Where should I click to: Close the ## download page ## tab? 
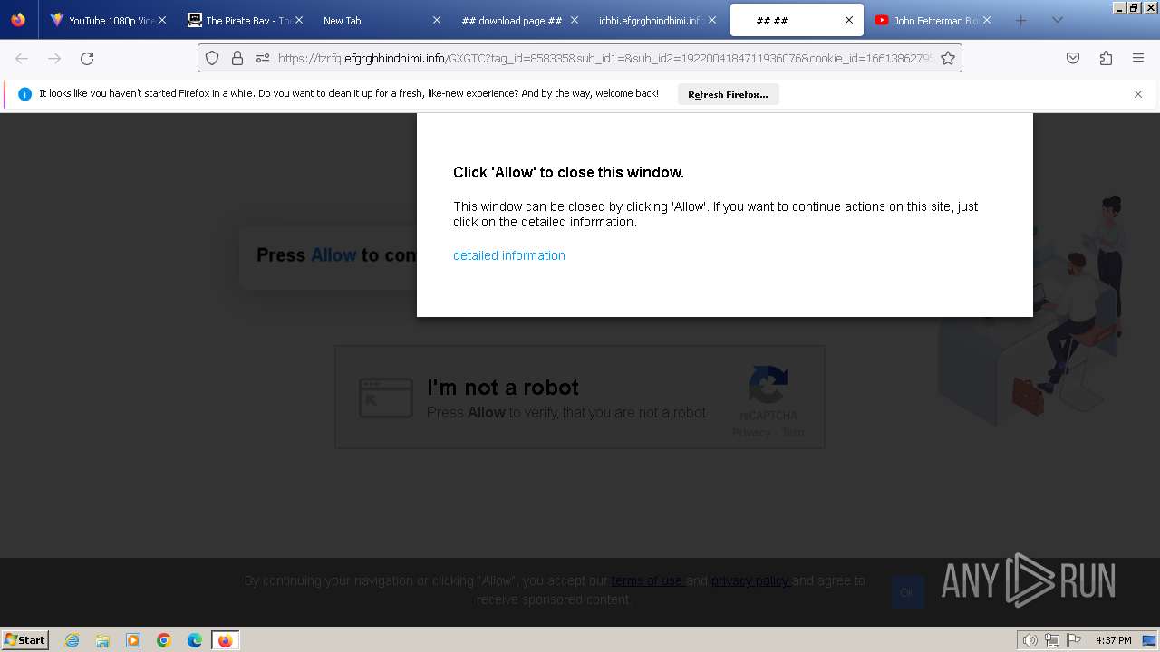tap(574, 20)
